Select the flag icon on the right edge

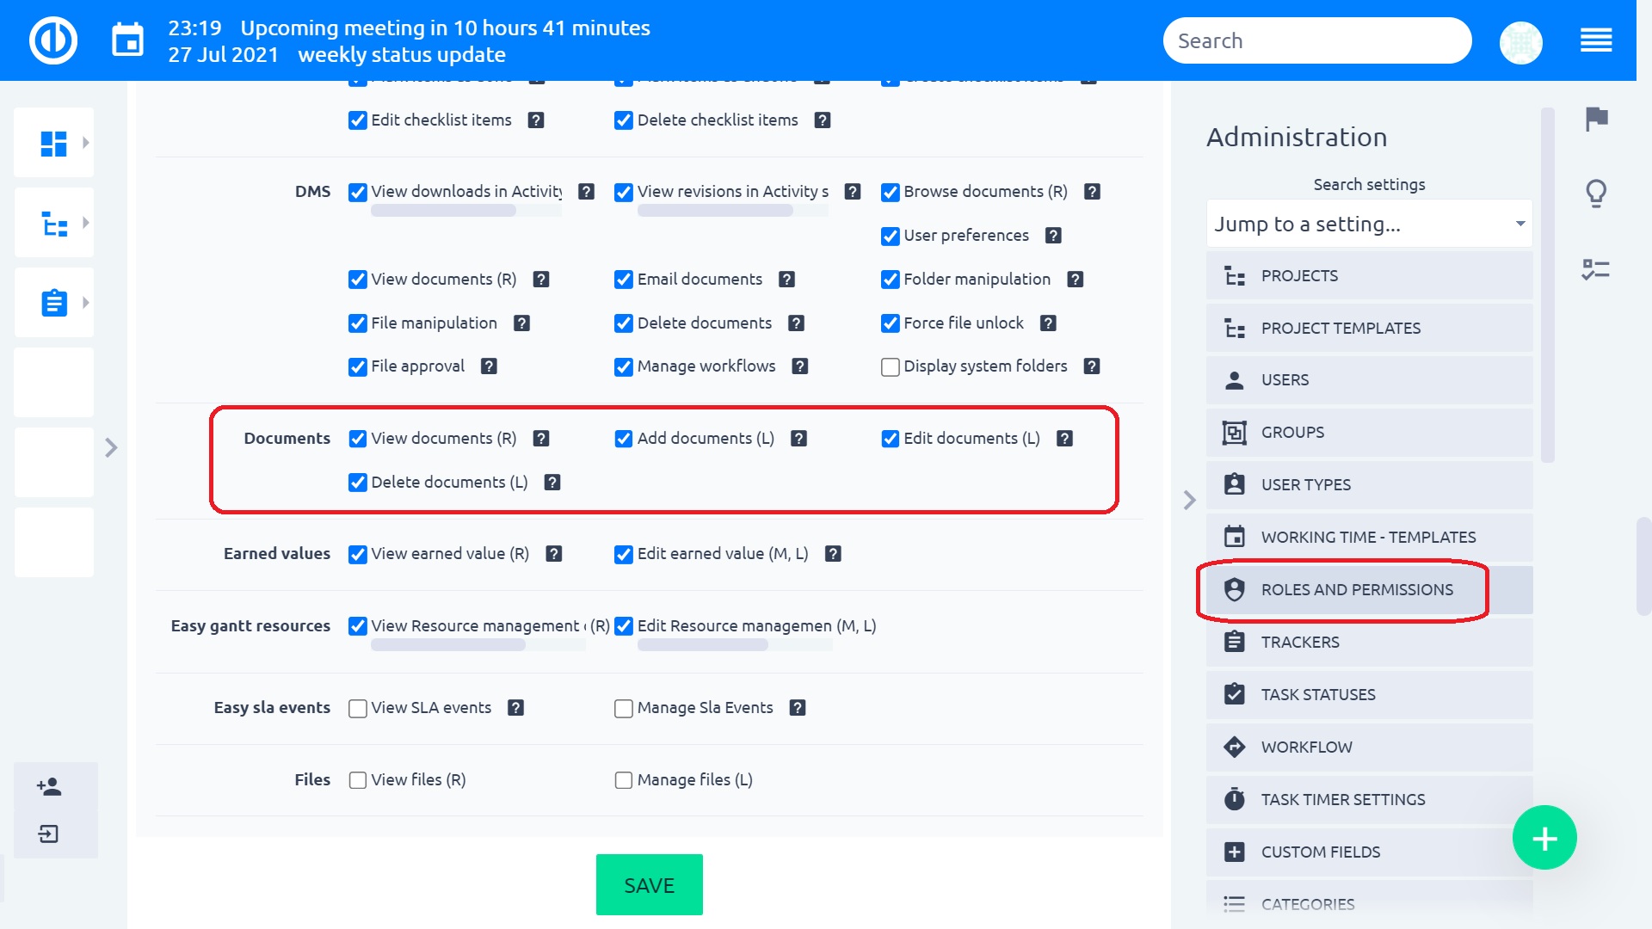point(1597,120)
